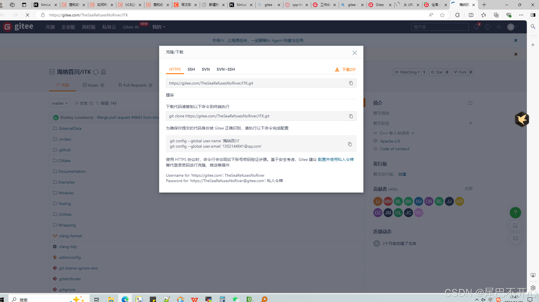Image resolution: width=539 pixels, height=302 pixels.
Task: Open Microsoft Edge from the taskbar
Action: tap(125, 299)
